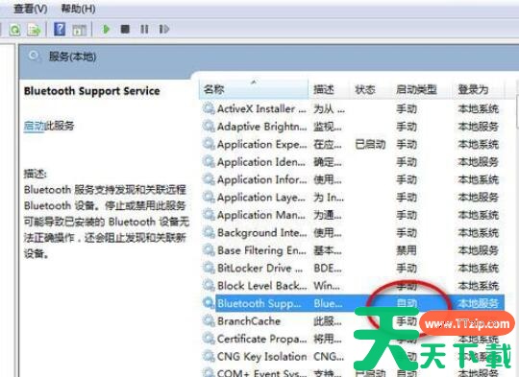Viewport: 519px width, 377px height.
Task: Click the 启动 link to start the service
Action: coord(34,126)
